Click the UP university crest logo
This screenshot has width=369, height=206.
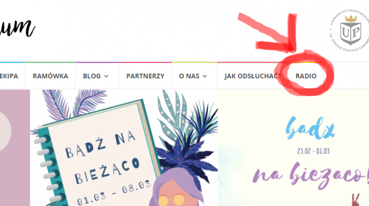coord(350,30)
